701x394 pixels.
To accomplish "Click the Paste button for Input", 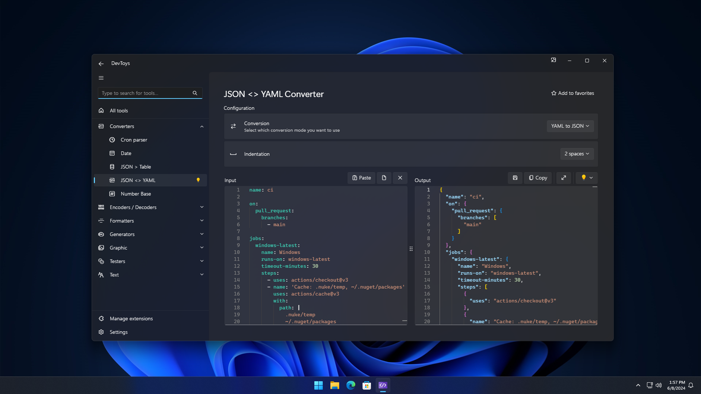I will tap(361, 178).
